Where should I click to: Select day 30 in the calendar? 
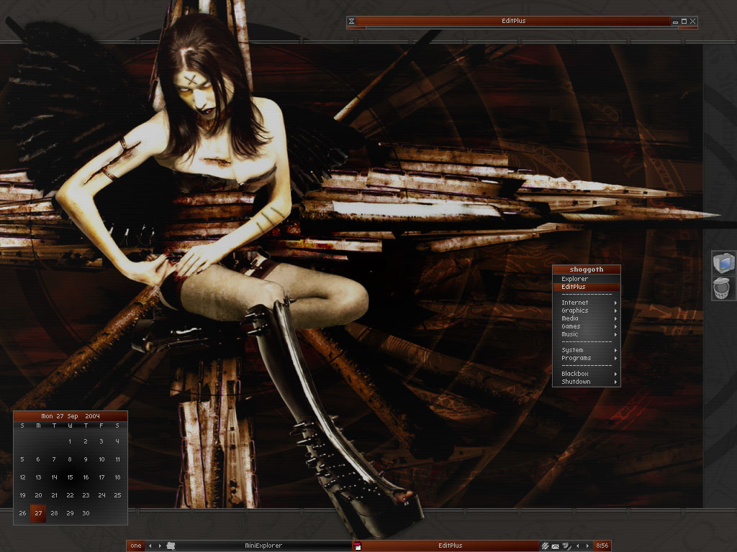click(x=86, y=513)
